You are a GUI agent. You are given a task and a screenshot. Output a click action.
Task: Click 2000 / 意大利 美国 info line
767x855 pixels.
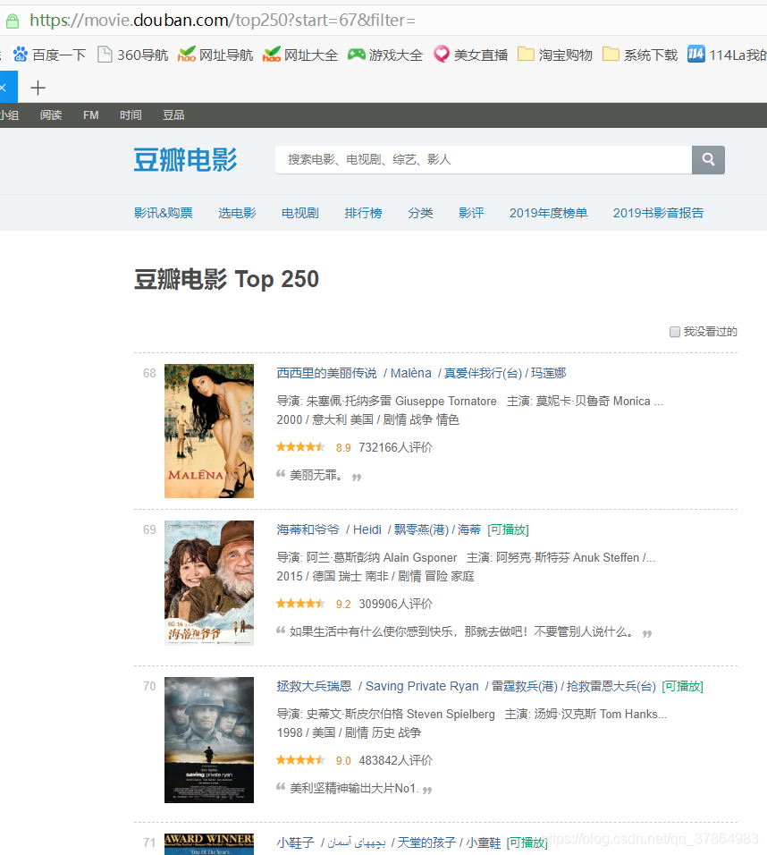[x=368, y=419]
